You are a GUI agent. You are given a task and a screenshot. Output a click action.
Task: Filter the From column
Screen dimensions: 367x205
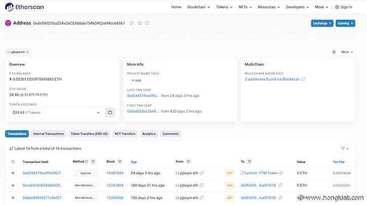[x=188, y=162]
